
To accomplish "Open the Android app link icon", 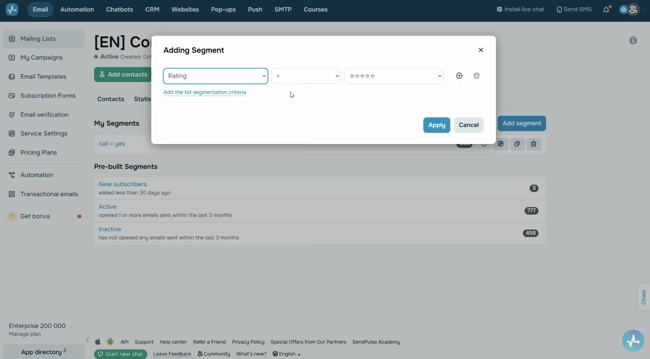I will tap(110, 342).
